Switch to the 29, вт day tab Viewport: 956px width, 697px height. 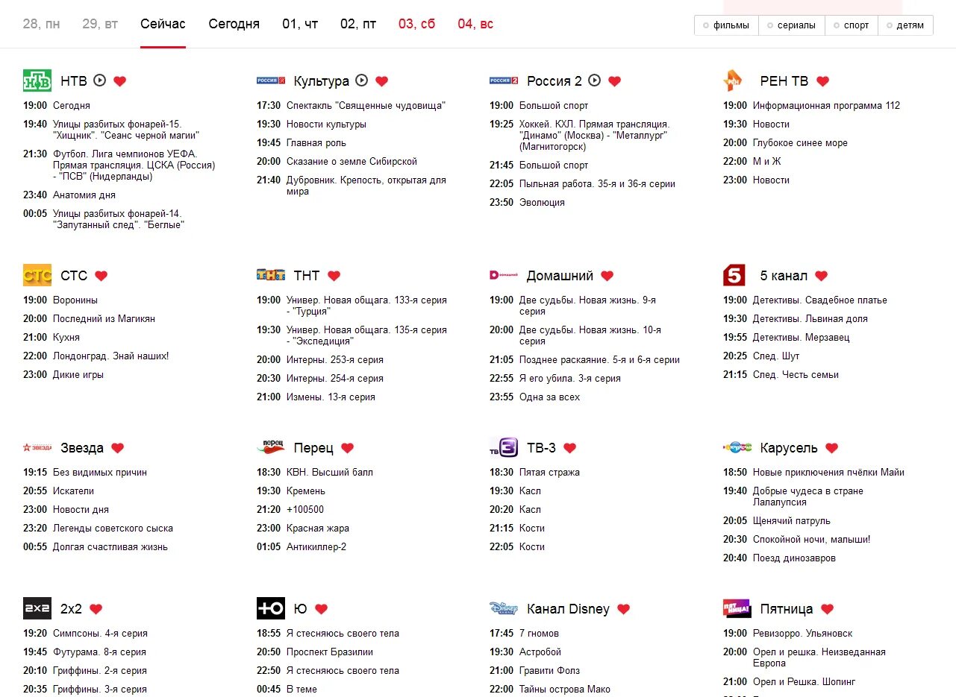[100, 24]
